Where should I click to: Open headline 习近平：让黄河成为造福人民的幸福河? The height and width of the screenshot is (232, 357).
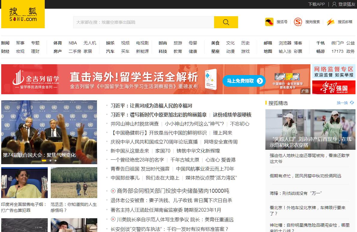pyautogui.click(x=152, y=106)
